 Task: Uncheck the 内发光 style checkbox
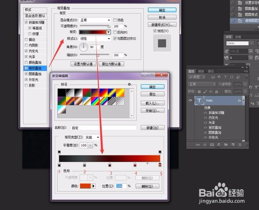(x=26, y=51)
